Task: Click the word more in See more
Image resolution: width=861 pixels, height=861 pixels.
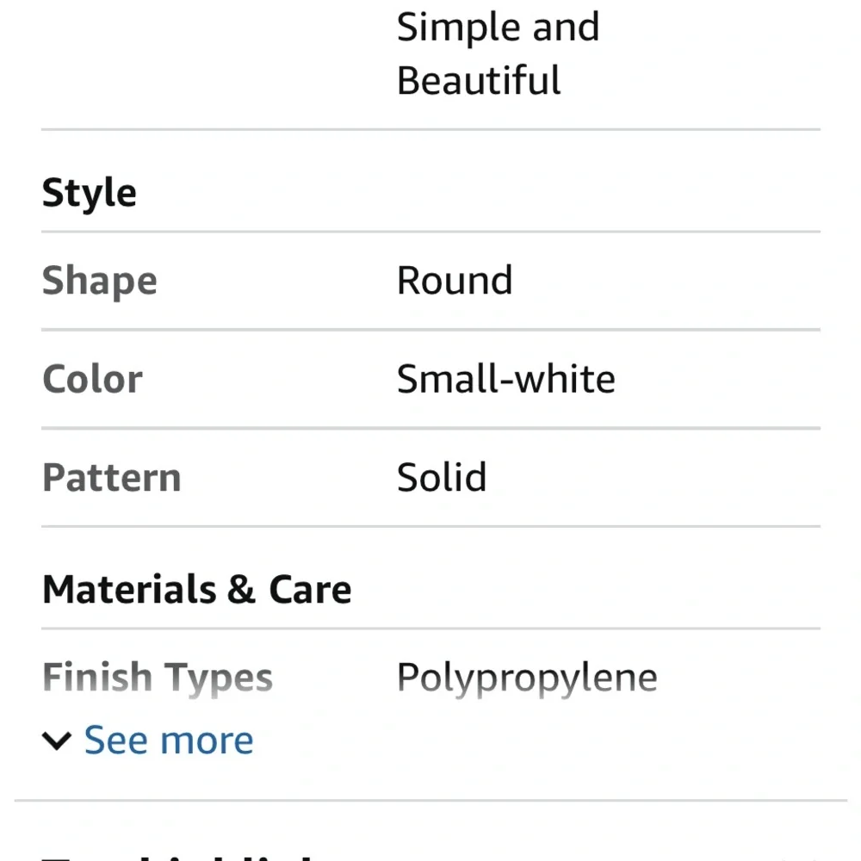Action: pyautogui.click(x=207, y=740)
